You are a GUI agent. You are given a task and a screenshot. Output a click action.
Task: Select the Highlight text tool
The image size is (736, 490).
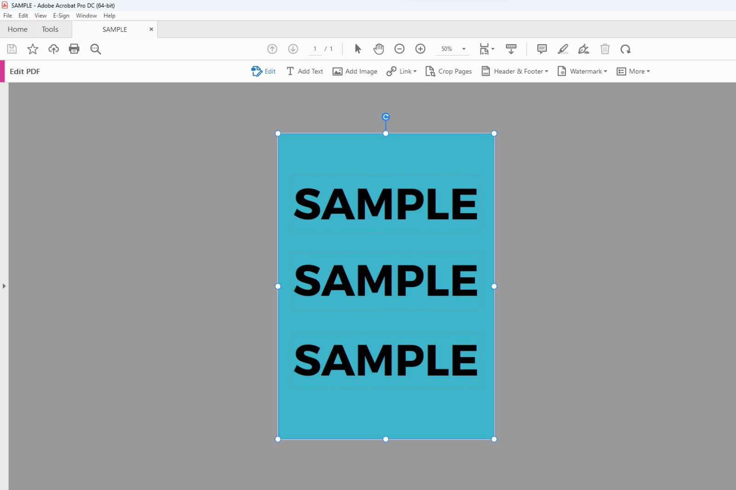[562, 49]
